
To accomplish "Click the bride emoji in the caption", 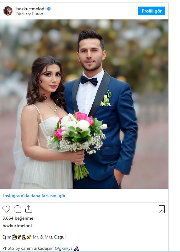I will click(x=14, y=237).
